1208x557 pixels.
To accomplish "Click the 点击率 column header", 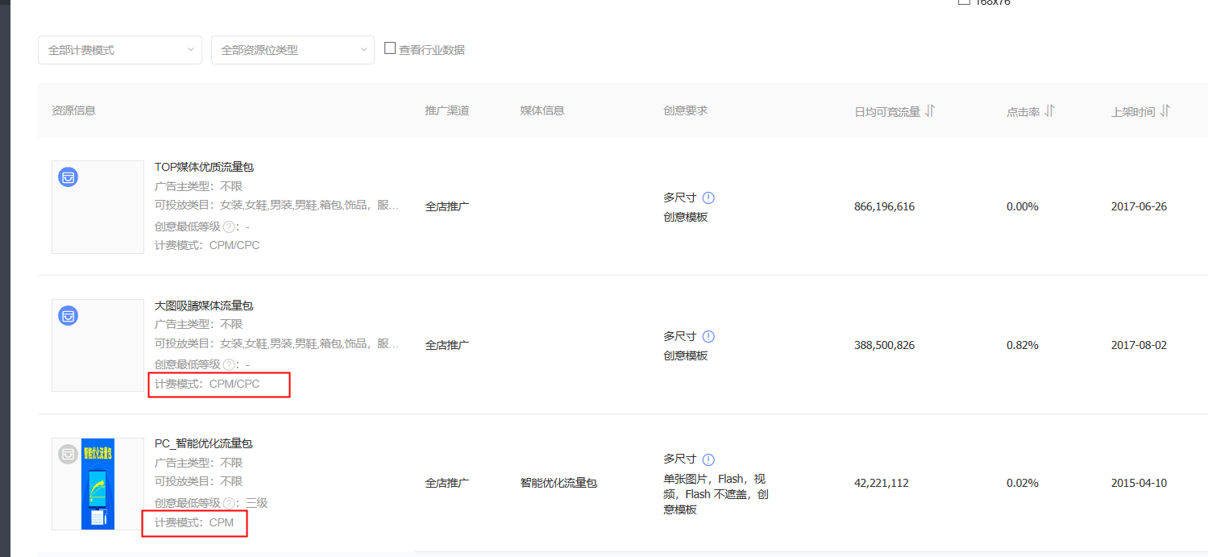I will click(x=1023, y=112).
